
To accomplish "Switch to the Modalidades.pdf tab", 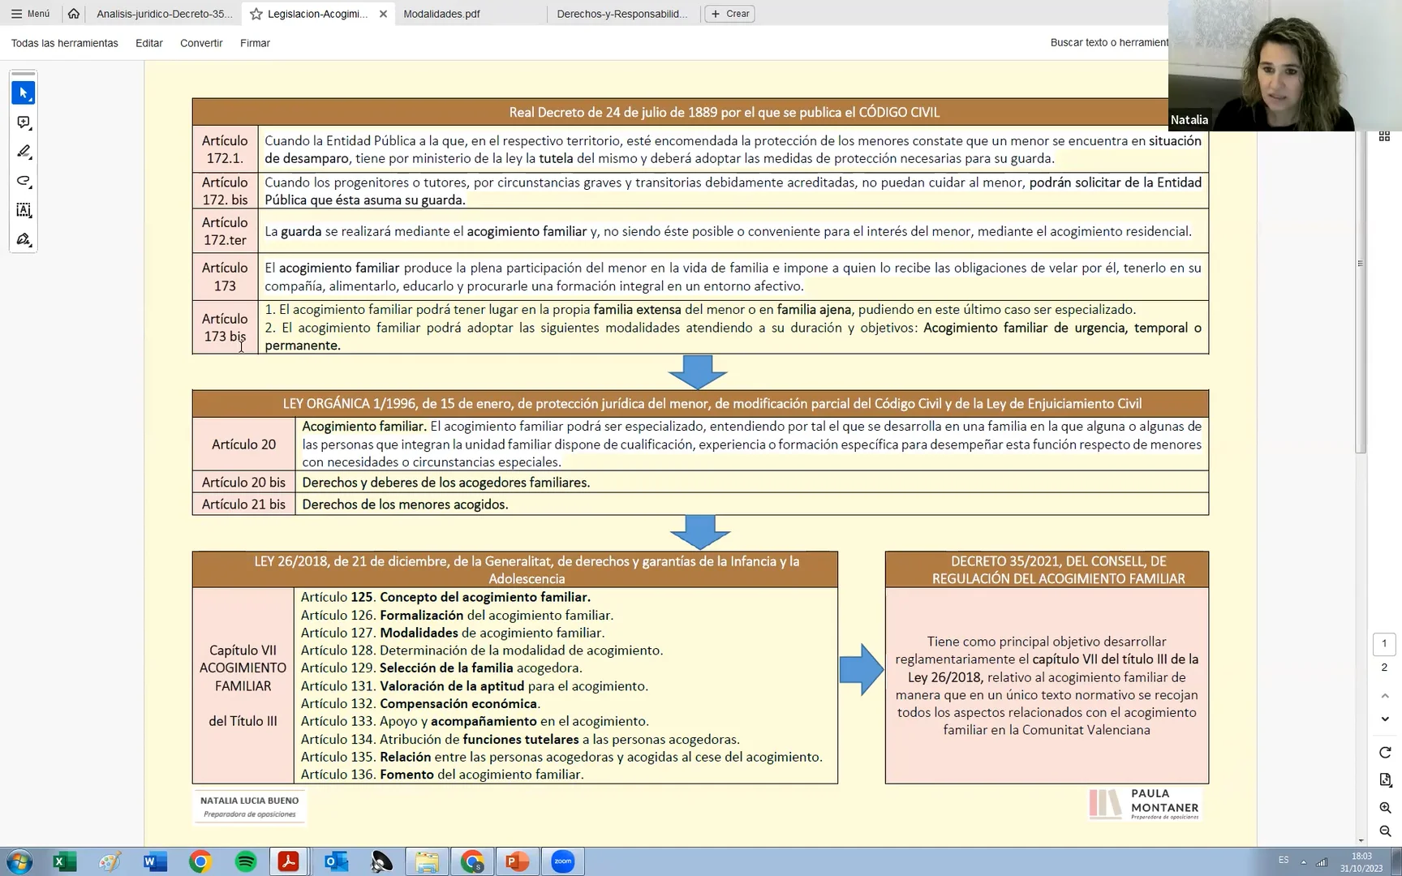I will tap(442, 14).
